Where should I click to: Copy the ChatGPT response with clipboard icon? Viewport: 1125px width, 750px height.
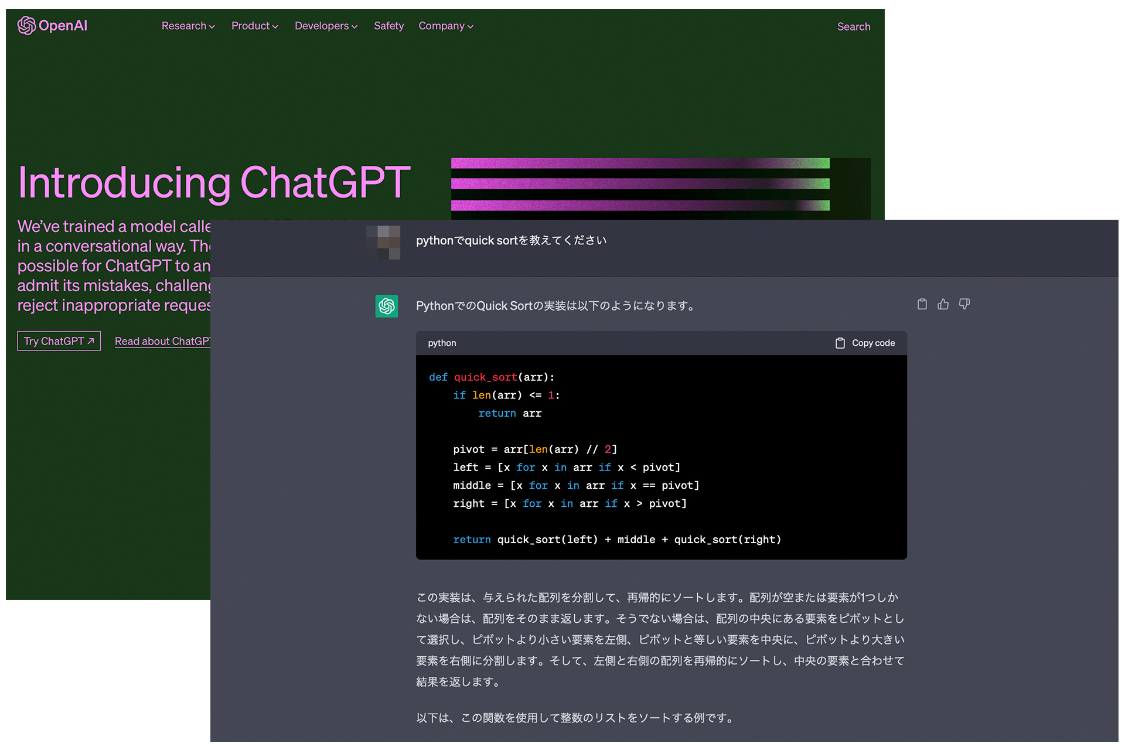click(922, 304)
